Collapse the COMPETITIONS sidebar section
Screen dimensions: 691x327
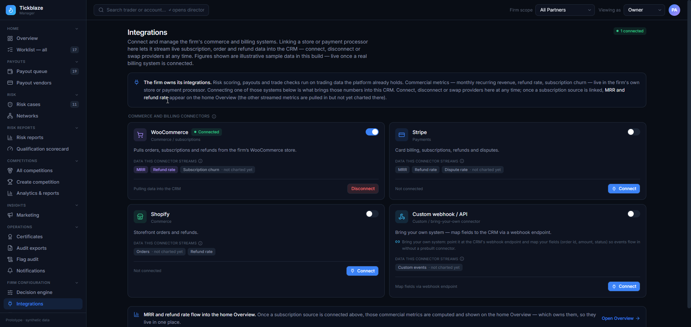[x=77, y=161]
